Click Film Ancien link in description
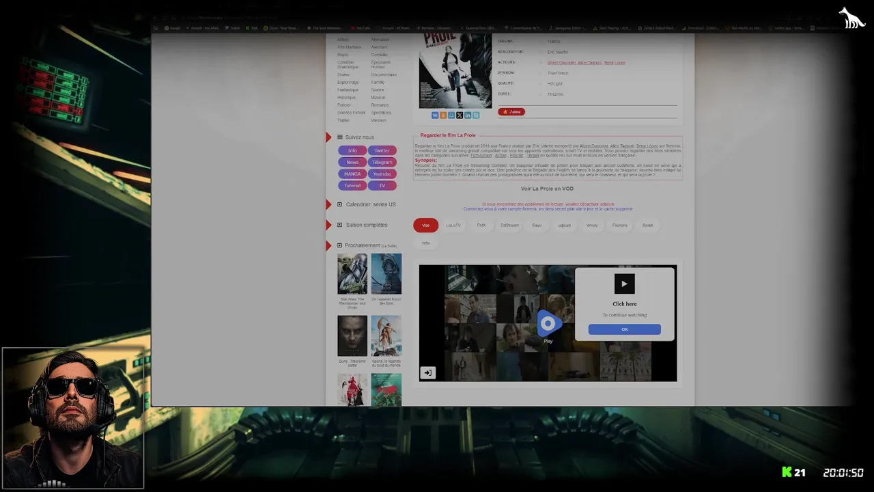874x492 pixels. click(x=481, y=156)
